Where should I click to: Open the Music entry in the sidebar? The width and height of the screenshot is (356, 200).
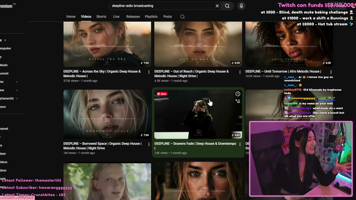[x=4, y=65]
